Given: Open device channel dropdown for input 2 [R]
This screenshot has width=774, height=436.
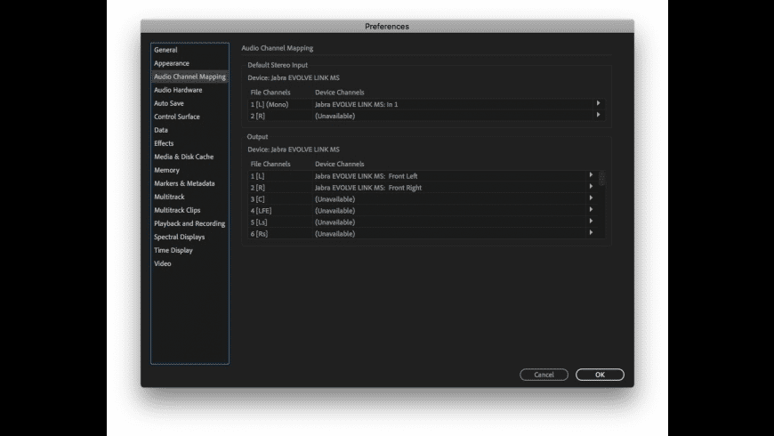Looking at the screenshot, I should click(x=598, y=116).
